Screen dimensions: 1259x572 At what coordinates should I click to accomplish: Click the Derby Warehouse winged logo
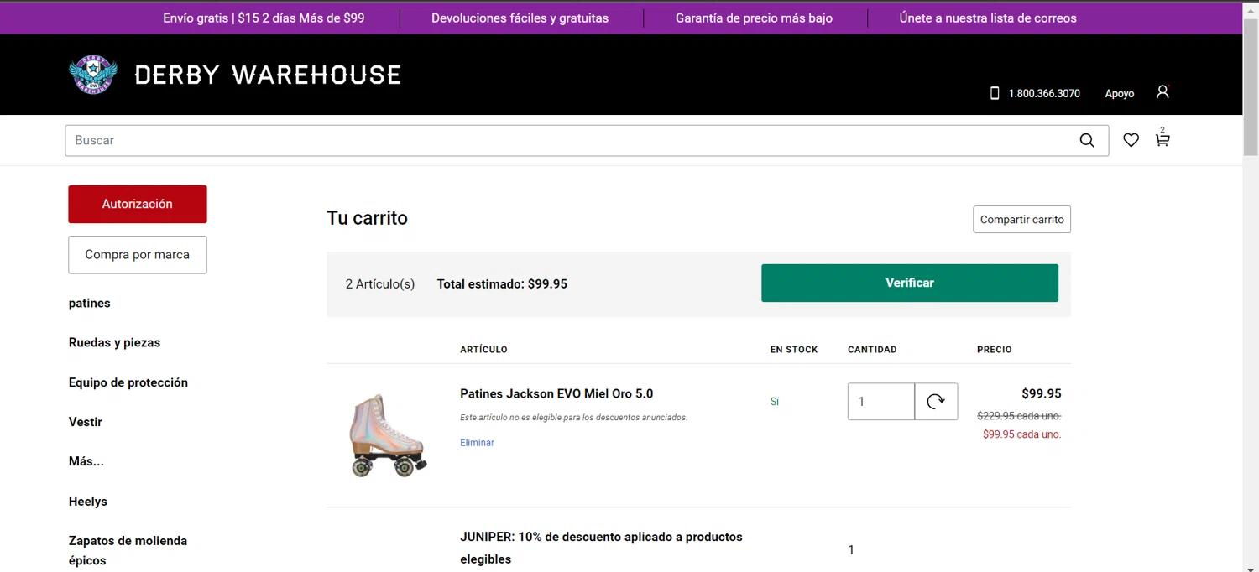tap(92, 74)
